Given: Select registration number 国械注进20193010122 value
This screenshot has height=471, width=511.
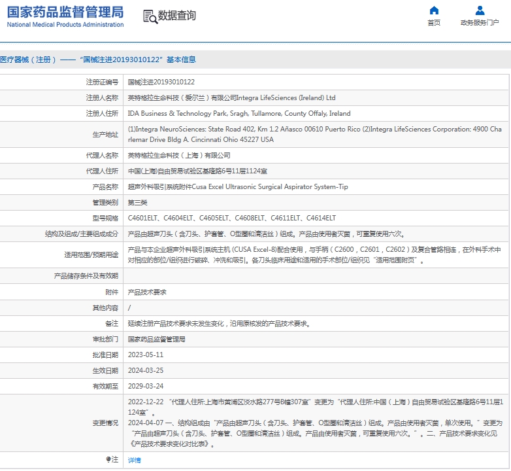Looking at the screenshot, I should point(161,82).
